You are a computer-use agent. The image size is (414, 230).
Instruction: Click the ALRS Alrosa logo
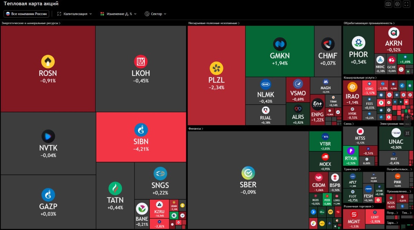(x=298, y=108)
